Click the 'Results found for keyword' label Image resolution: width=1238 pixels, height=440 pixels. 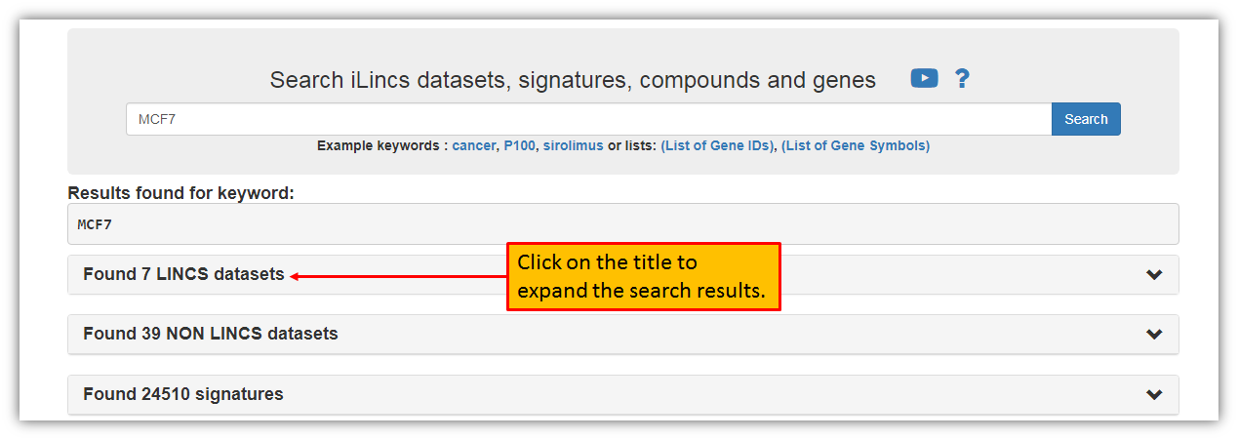(180, 193)
